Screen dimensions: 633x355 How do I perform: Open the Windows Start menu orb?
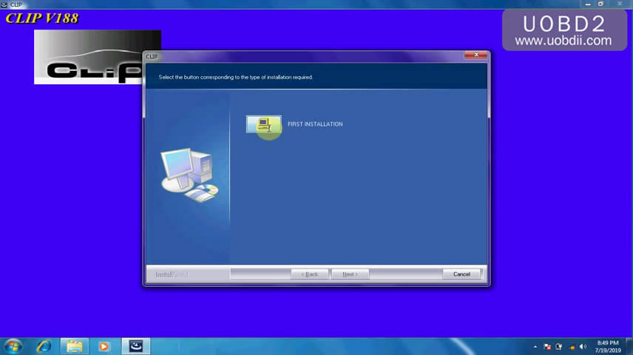point(13,346)
